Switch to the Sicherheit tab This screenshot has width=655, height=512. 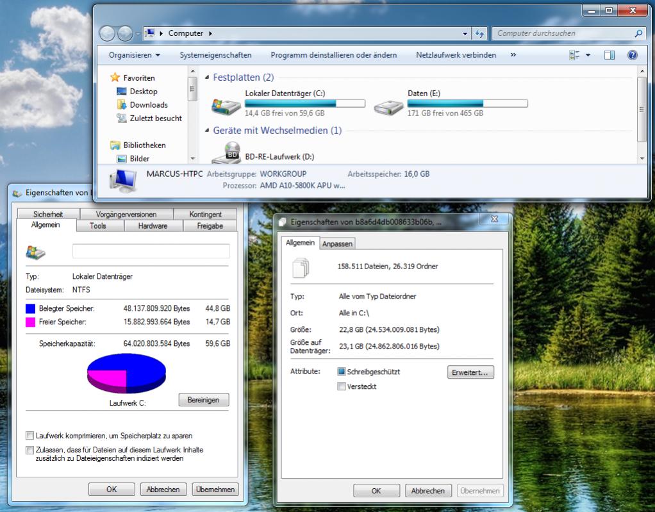[48, 214]
